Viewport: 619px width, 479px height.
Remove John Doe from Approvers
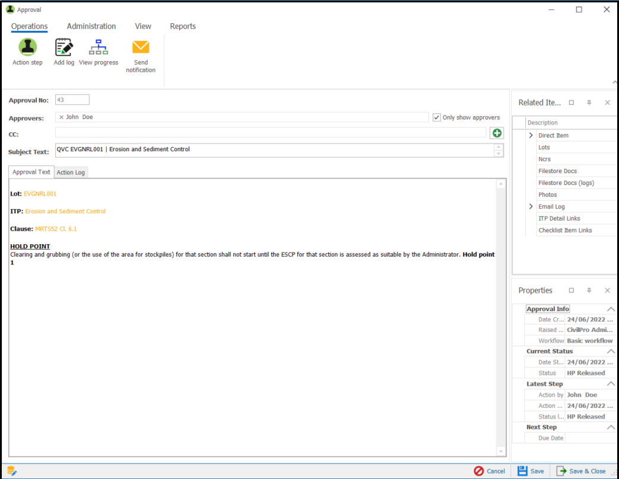[x=61, y=117]
